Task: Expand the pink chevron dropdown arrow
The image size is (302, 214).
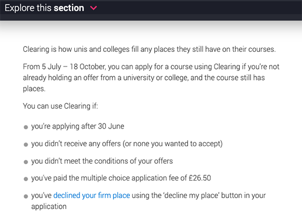Action: click(94, 8)
